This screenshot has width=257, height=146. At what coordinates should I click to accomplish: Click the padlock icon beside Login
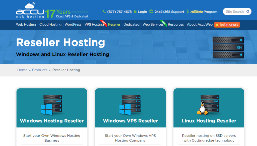tap(135, 12)
